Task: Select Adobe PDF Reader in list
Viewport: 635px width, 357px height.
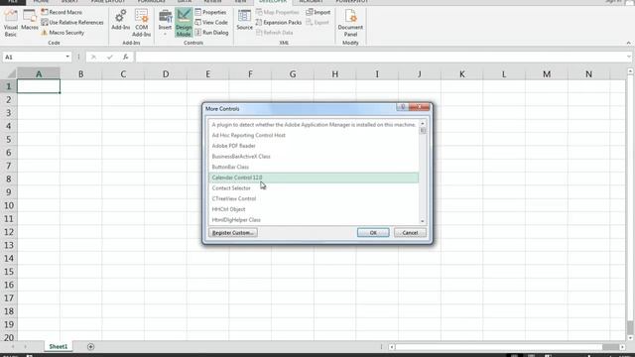Action: (x=314, y=146)
